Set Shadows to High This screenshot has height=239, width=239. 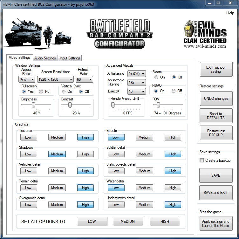click(85, 154)
